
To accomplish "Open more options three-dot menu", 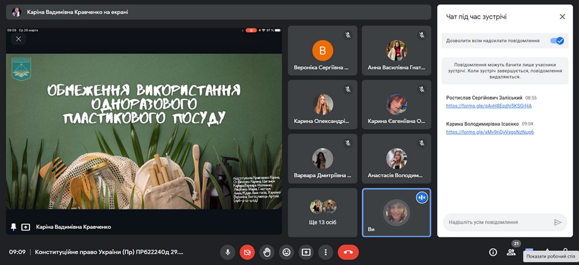I will 326,252.
